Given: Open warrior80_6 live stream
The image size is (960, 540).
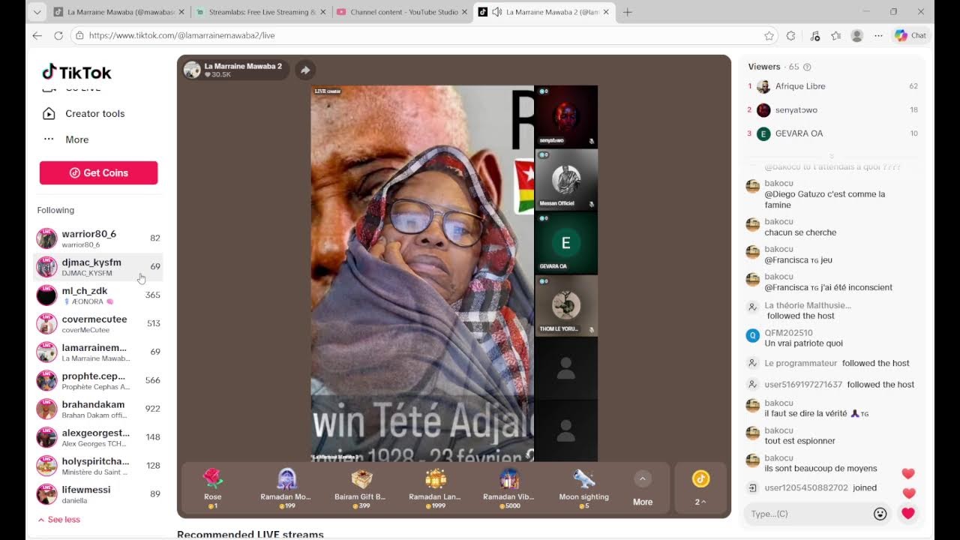Looking at the screenshot, I should (98, 238).
